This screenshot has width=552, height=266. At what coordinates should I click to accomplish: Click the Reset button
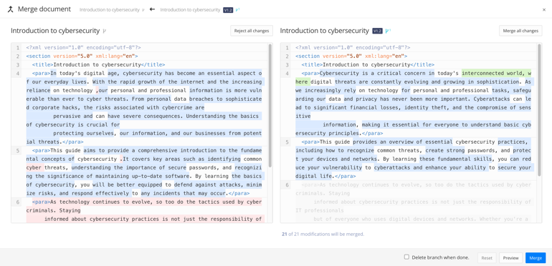click(x=487, y=258)
